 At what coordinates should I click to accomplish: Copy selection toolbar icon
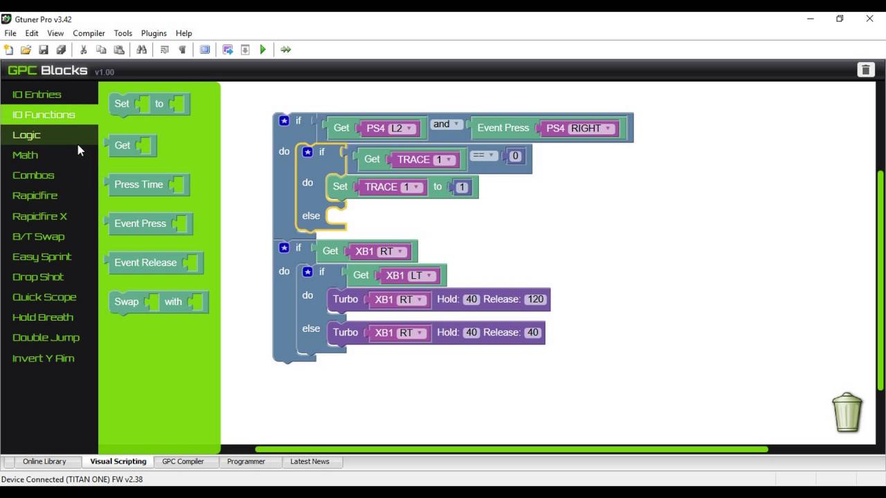[x=101, y=50]
